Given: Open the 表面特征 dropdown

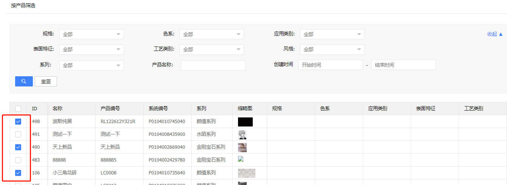Looking at the screenshot, I should pyautogui.click(x=91, y=49).
